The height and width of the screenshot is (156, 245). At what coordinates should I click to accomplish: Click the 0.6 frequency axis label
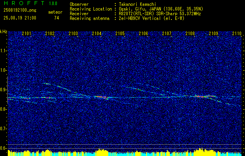tap(3, 148)
